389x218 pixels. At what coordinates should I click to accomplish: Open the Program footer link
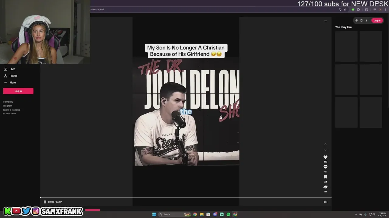pyautogui.click(x=8, y=106)
